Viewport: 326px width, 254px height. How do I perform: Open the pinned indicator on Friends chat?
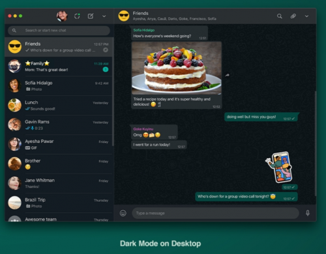(x=106, y=50)
